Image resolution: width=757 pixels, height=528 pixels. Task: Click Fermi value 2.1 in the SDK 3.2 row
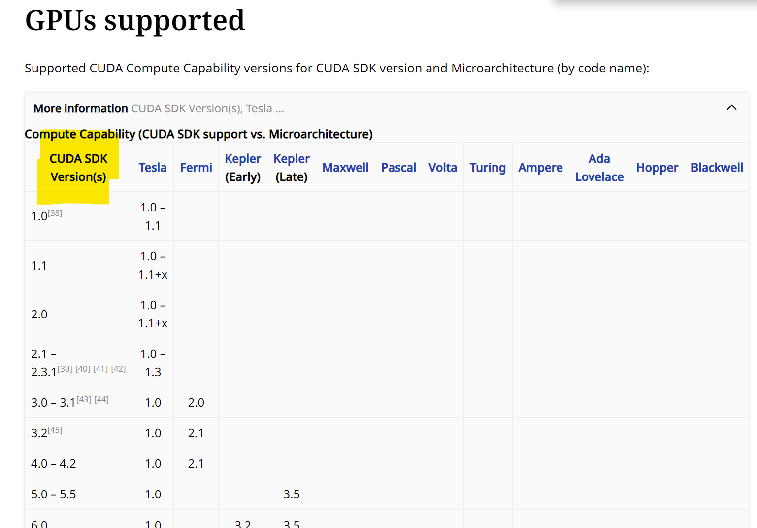(x=196, y=433)
